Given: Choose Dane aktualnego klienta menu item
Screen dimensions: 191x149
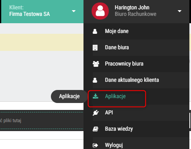Looking at the screenshot, I should pos(136,80).
